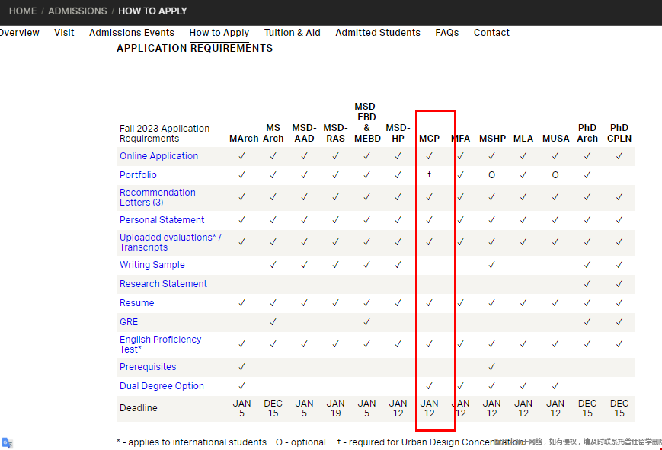662x450 pixels.
Task: Click MS Arch deadline DEC 15
Action: [x=273, y=408]
